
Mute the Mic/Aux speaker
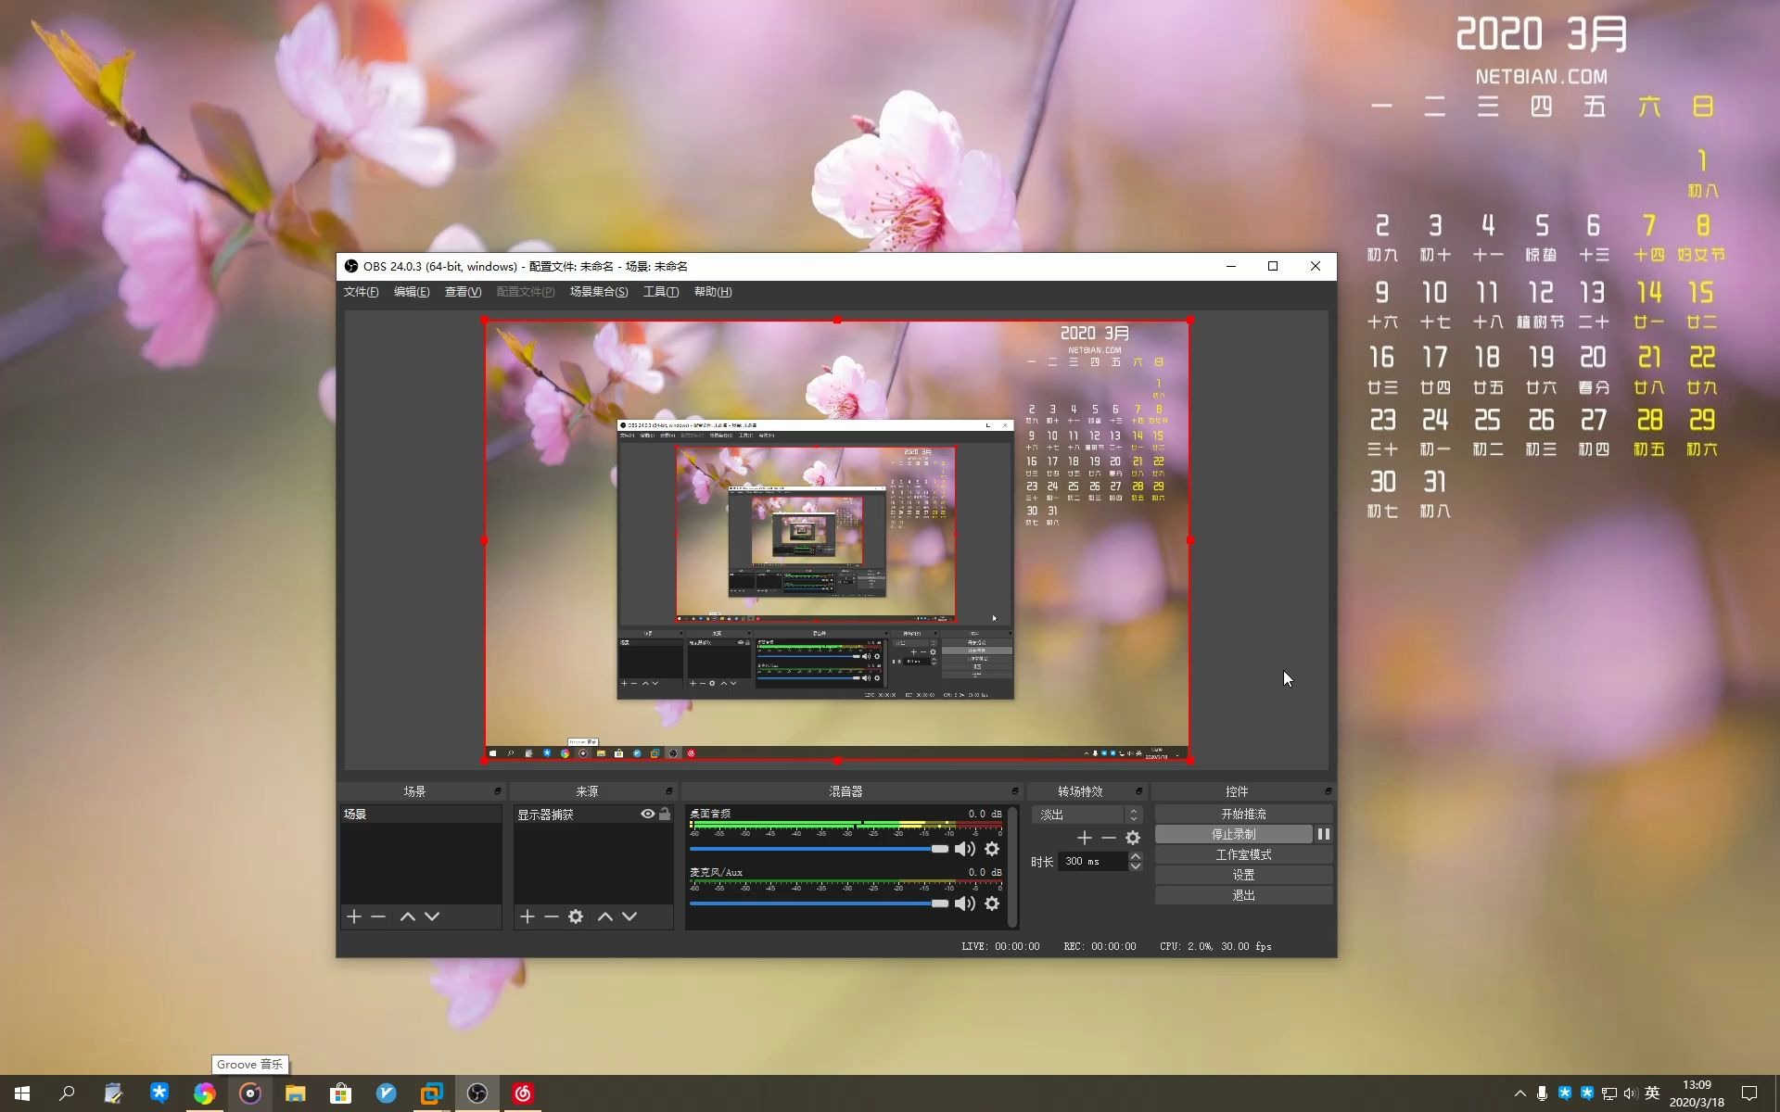(965, 903)
